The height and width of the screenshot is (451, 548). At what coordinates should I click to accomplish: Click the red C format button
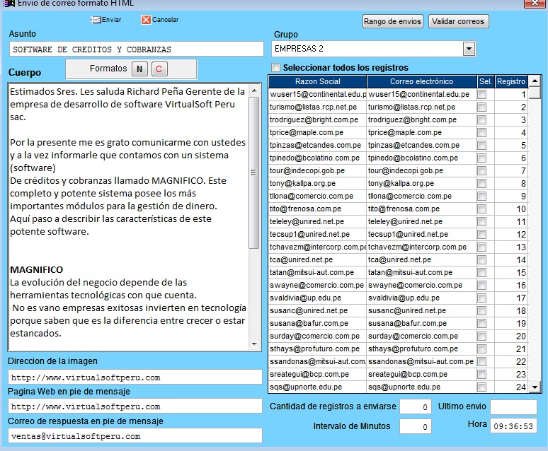(159, 69)
